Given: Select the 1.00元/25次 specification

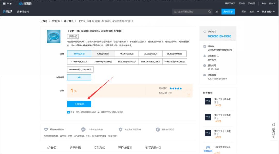Looking at the screenshot, I should point(79,54).
